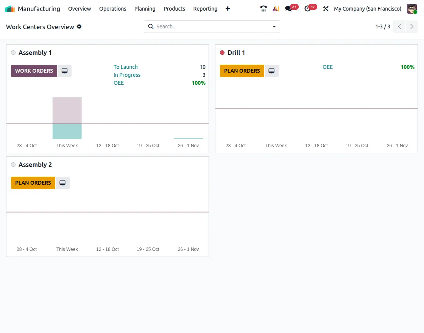Go to next page with right chevron

tap(412, 26)
